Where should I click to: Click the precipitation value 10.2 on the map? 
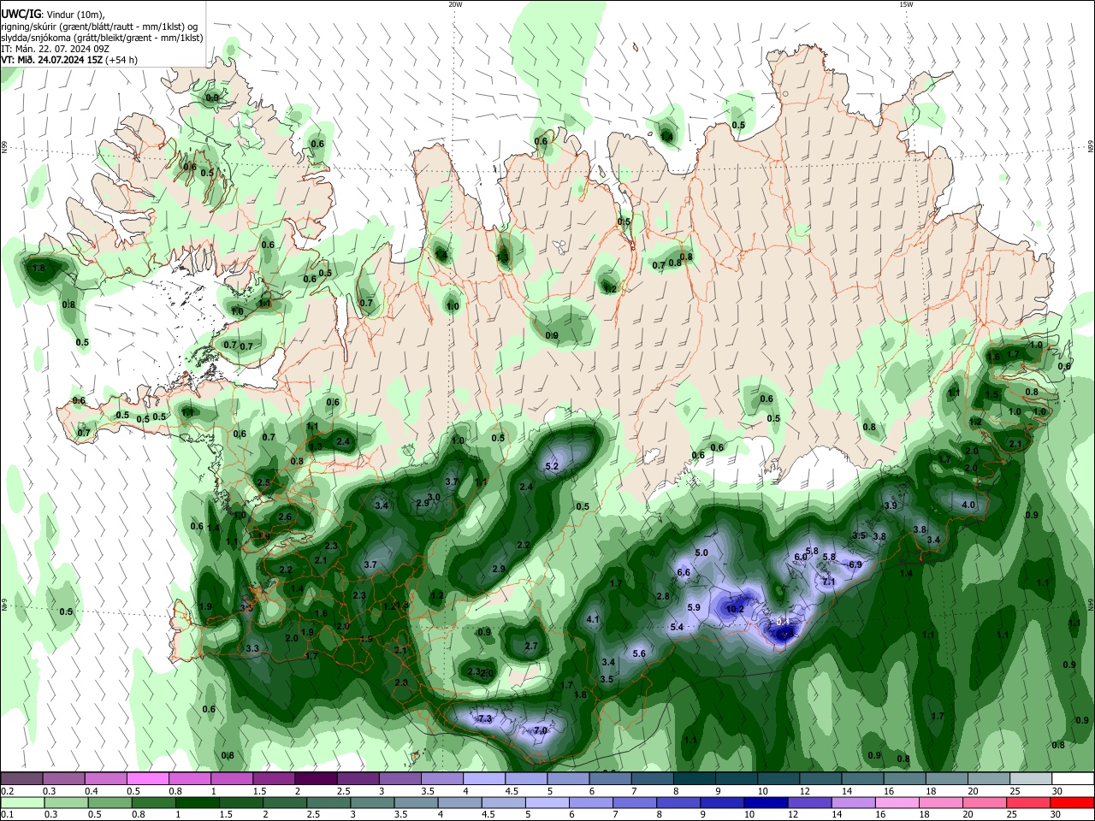734,609
